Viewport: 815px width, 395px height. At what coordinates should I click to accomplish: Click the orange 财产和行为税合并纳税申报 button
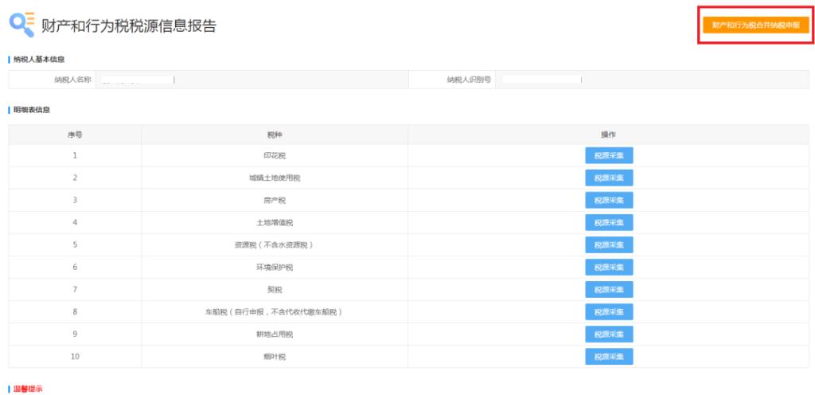[x=755, y=25]
